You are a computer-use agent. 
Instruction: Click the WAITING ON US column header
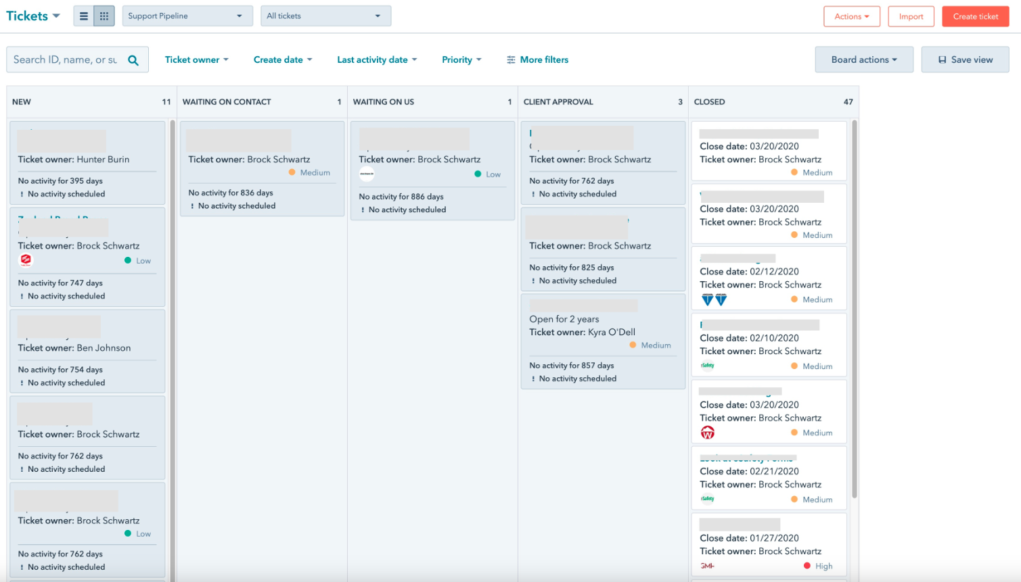point(432,101)
